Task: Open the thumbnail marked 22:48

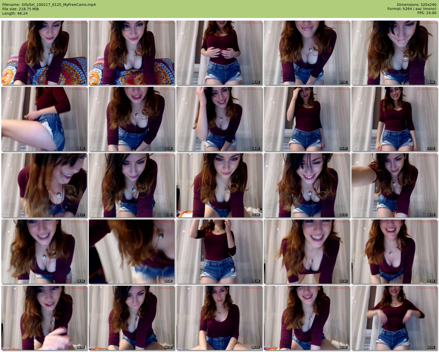Action: pyautogui.click(x=219, y=185)
